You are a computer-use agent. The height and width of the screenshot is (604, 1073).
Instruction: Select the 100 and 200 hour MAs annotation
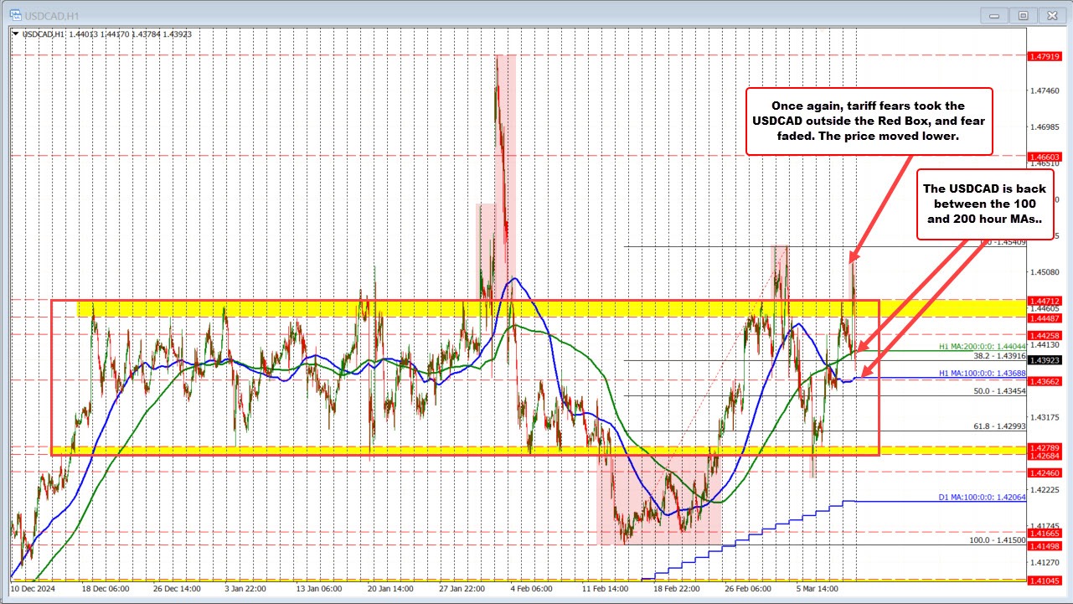[986, 204]
